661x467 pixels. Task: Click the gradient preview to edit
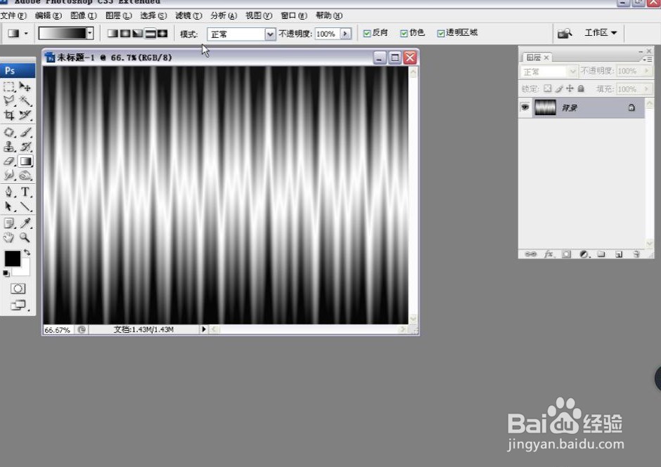coord(63,33)
